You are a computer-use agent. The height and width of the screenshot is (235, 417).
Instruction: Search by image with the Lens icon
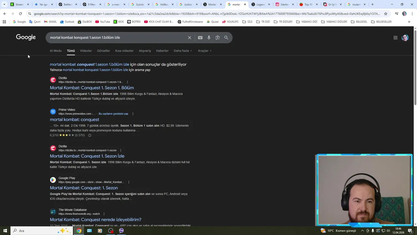218,38
